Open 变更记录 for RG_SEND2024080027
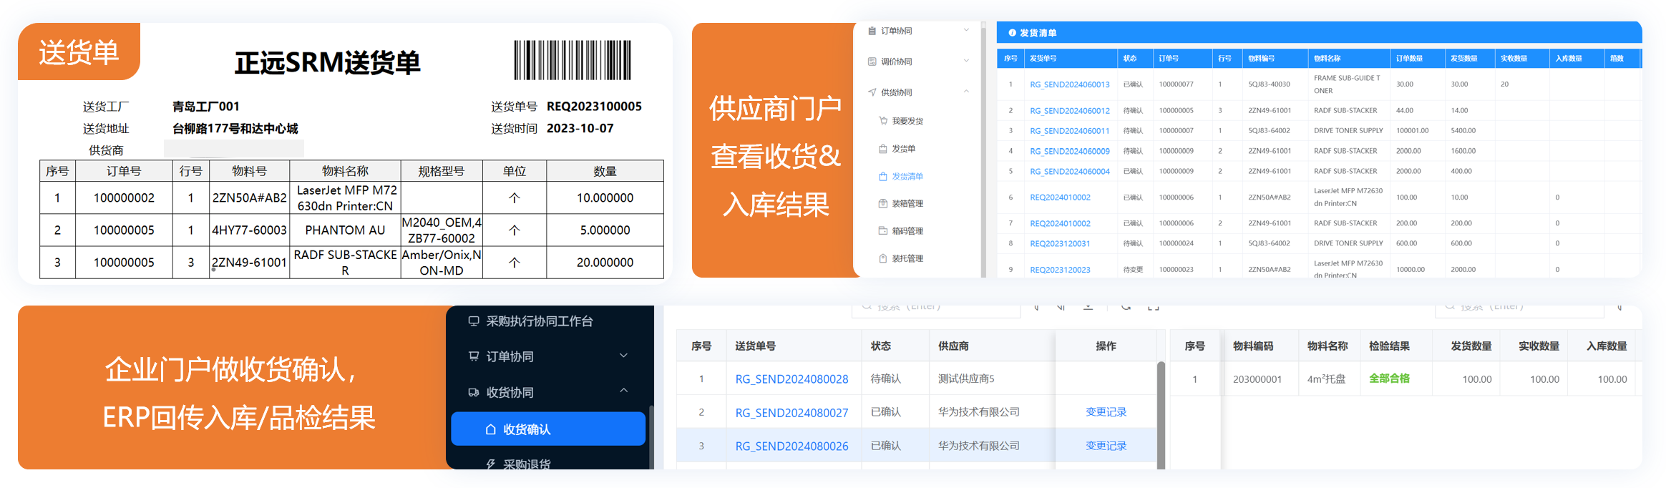This screenshot has height=488, width=1666. pyautogui.click(x=1106, y=412)
